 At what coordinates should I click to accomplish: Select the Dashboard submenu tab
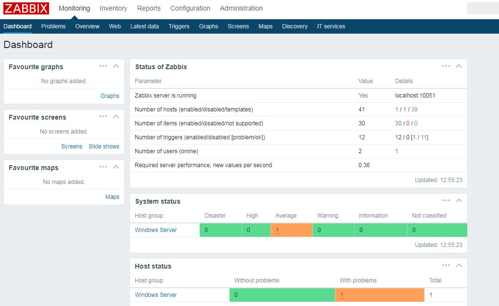click(x=17, y=26)
